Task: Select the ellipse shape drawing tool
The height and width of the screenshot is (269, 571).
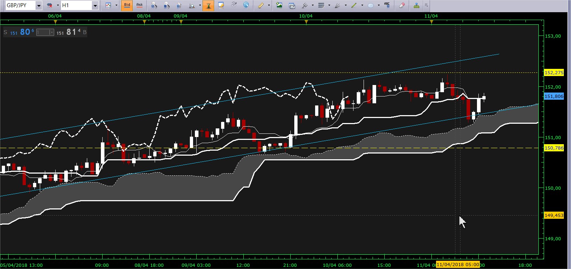Action: [371, 5]
